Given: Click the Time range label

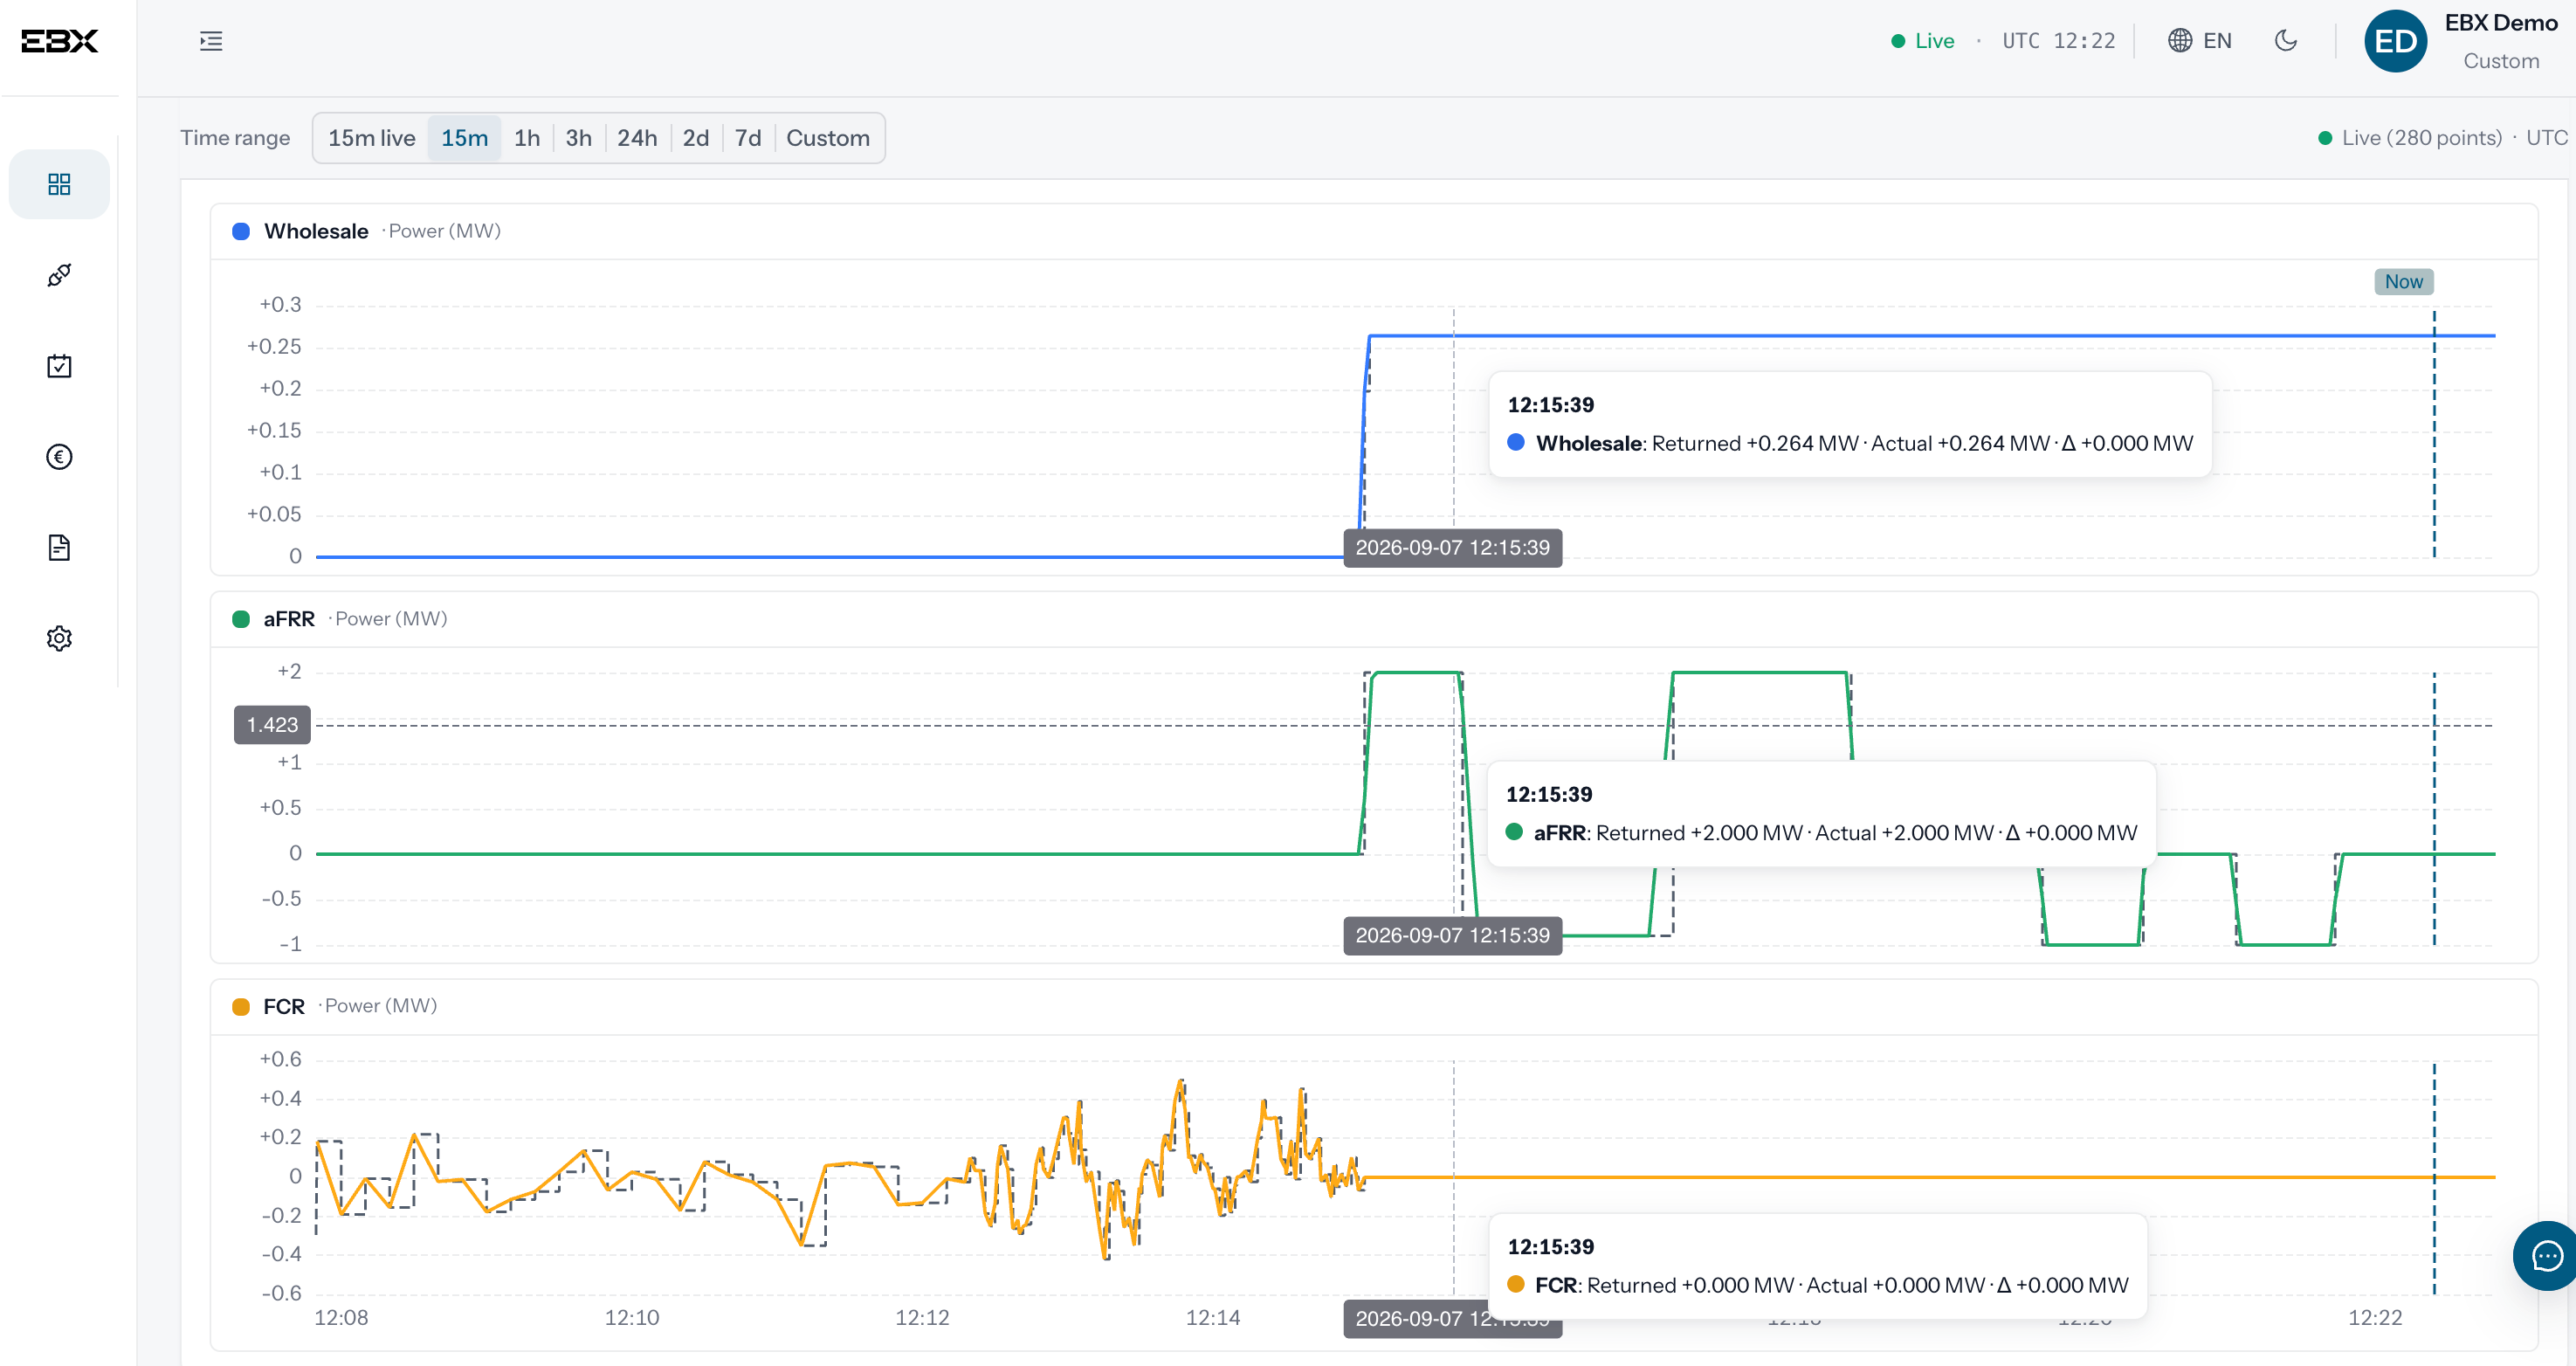Looking at the screenshot, I should 235,138.
